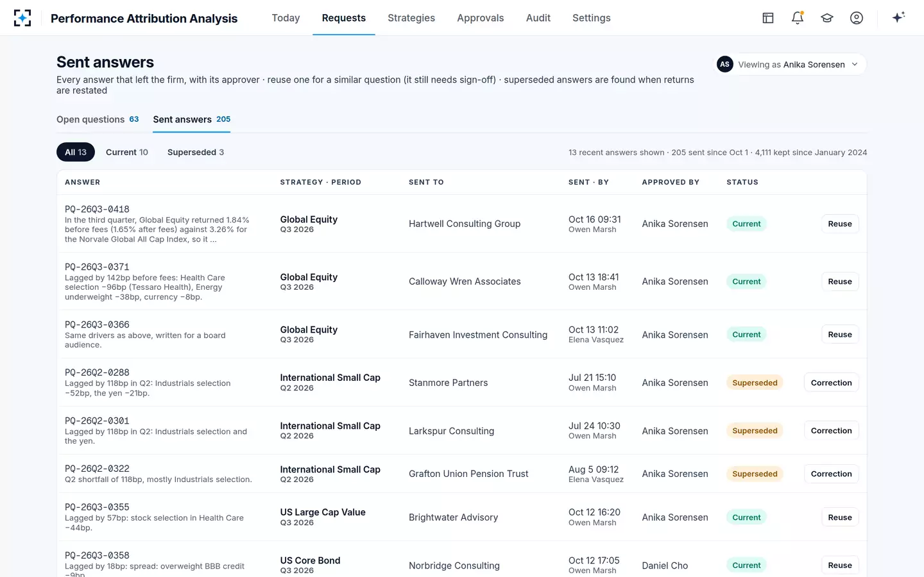The width and height of the screenshot is (924, 577).
Task: Go to the Today tab
Action: pos(286,18)
